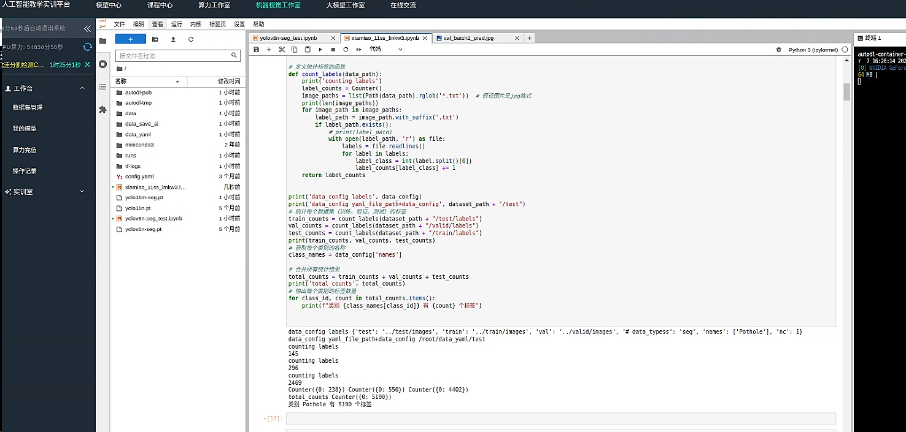The width and height of the screenshot is (906, 432).
Task: Open the 查看 menu
Action: point(158,24)
